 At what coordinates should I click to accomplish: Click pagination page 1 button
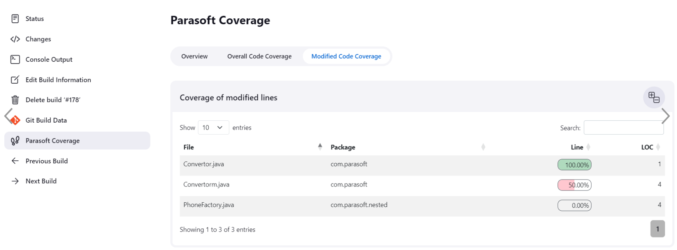click(658, 229)
